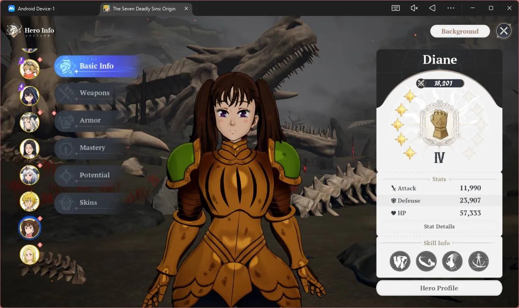Viewport: 519px width, 308px height.
Task: Expand Stat Details
Action: pos(439,227)
